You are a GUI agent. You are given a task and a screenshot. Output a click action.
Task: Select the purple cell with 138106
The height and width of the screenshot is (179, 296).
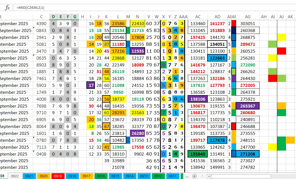point(198,99)
